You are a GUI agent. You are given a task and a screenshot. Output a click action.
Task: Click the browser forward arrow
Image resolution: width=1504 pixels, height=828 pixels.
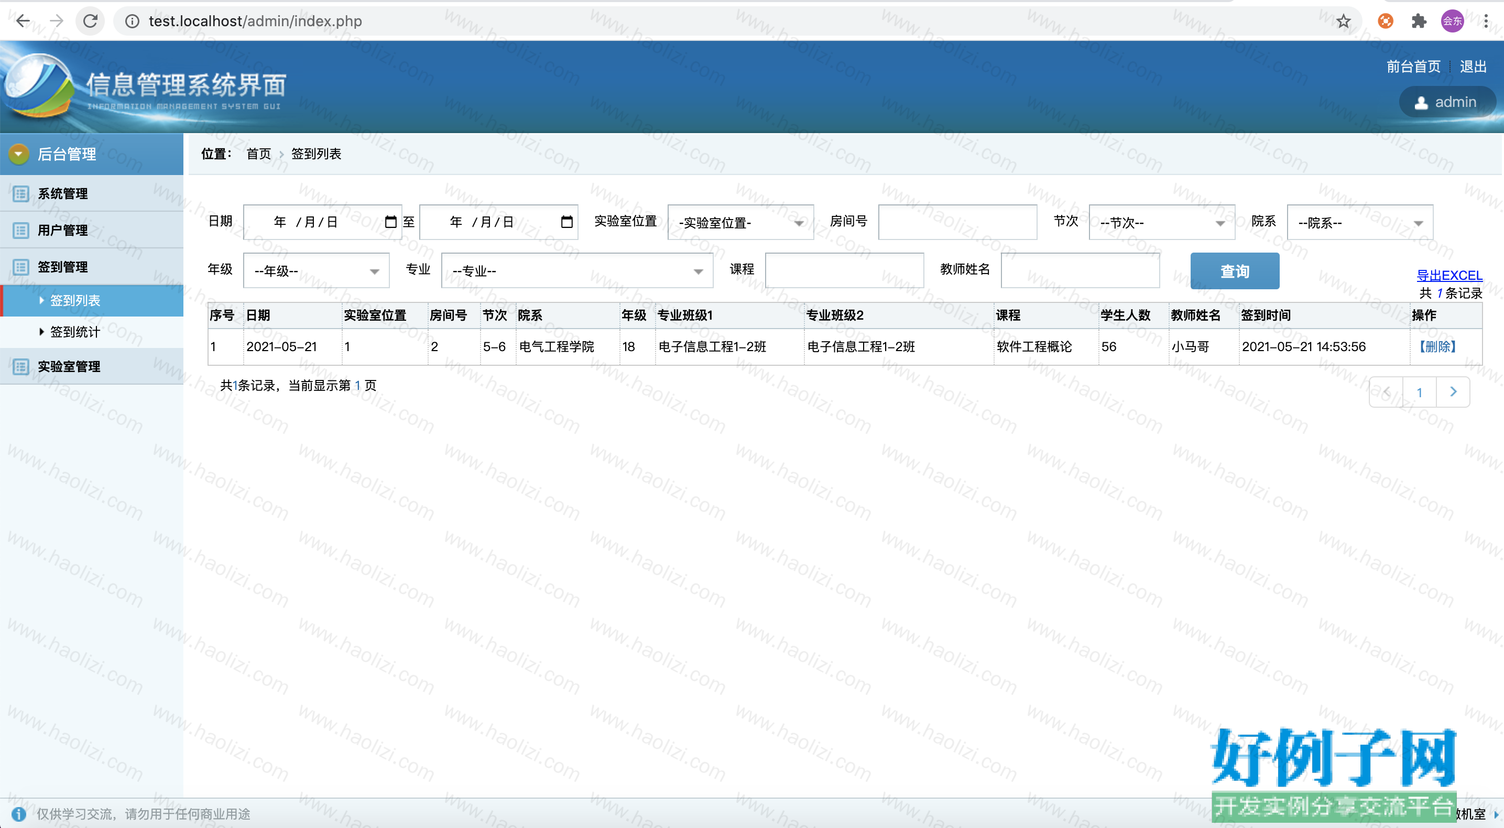(x=57, y=21)
